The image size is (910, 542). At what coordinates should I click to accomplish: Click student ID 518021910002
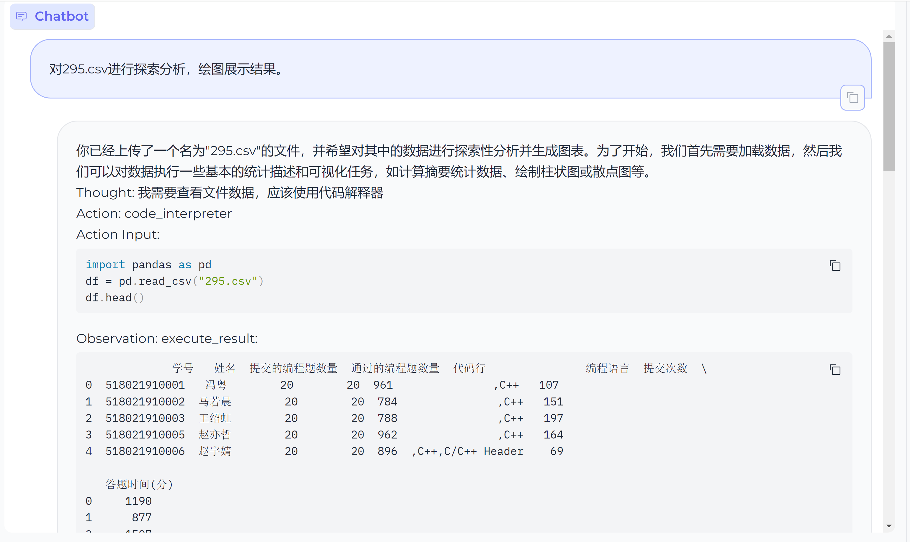(145, 402)
